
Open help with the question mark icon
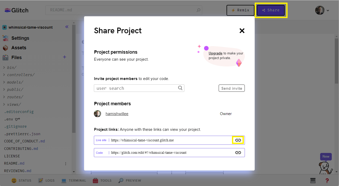[327, 180]
